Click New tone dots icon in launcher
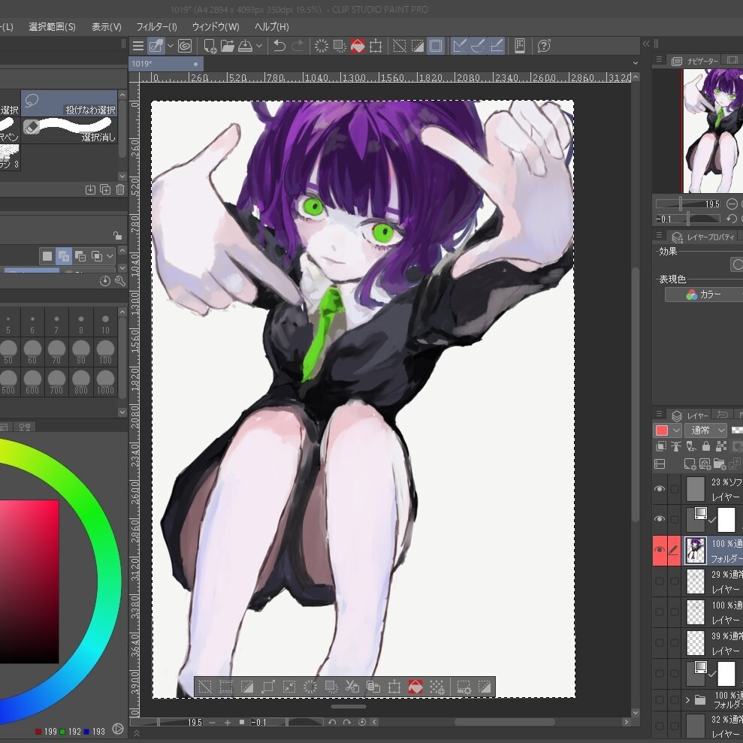Screen dimensions: 743x743 (x=437, y=687)
